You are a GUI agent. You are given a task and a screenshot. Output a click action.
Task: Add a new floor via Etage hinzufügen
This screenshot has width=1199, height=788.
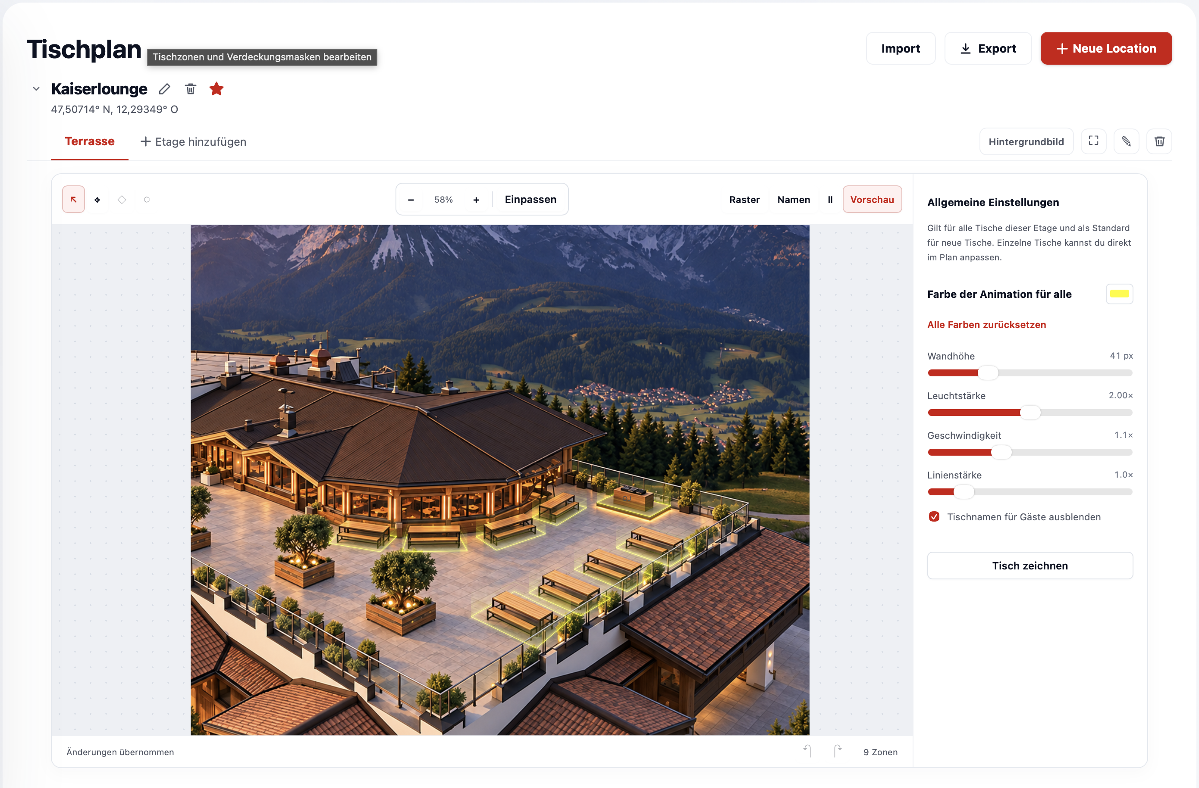tap(193, 142)
